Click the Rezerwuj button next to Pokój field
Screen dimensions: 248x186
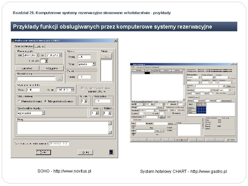coord(159,107)
